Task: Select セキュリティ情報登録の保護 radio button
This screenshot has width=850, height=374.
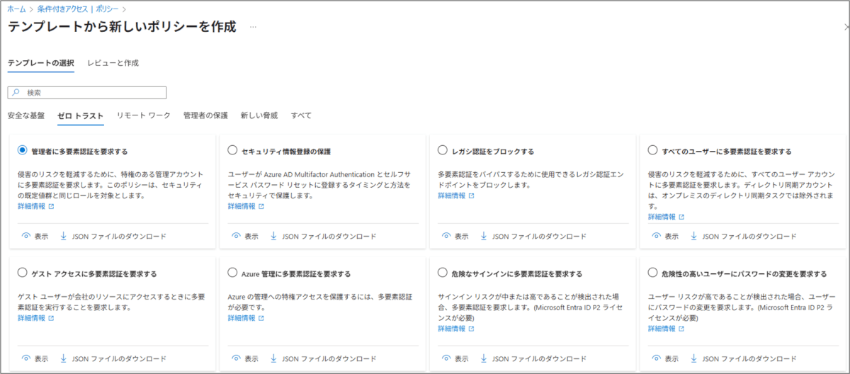Action: pos(232,150)
